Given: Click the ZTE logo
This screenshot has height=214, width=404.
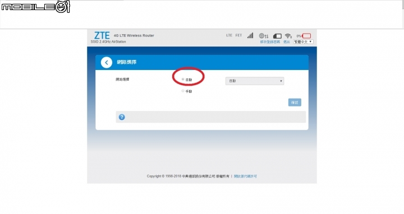Looking at the screenshot, I should point(102,35).
